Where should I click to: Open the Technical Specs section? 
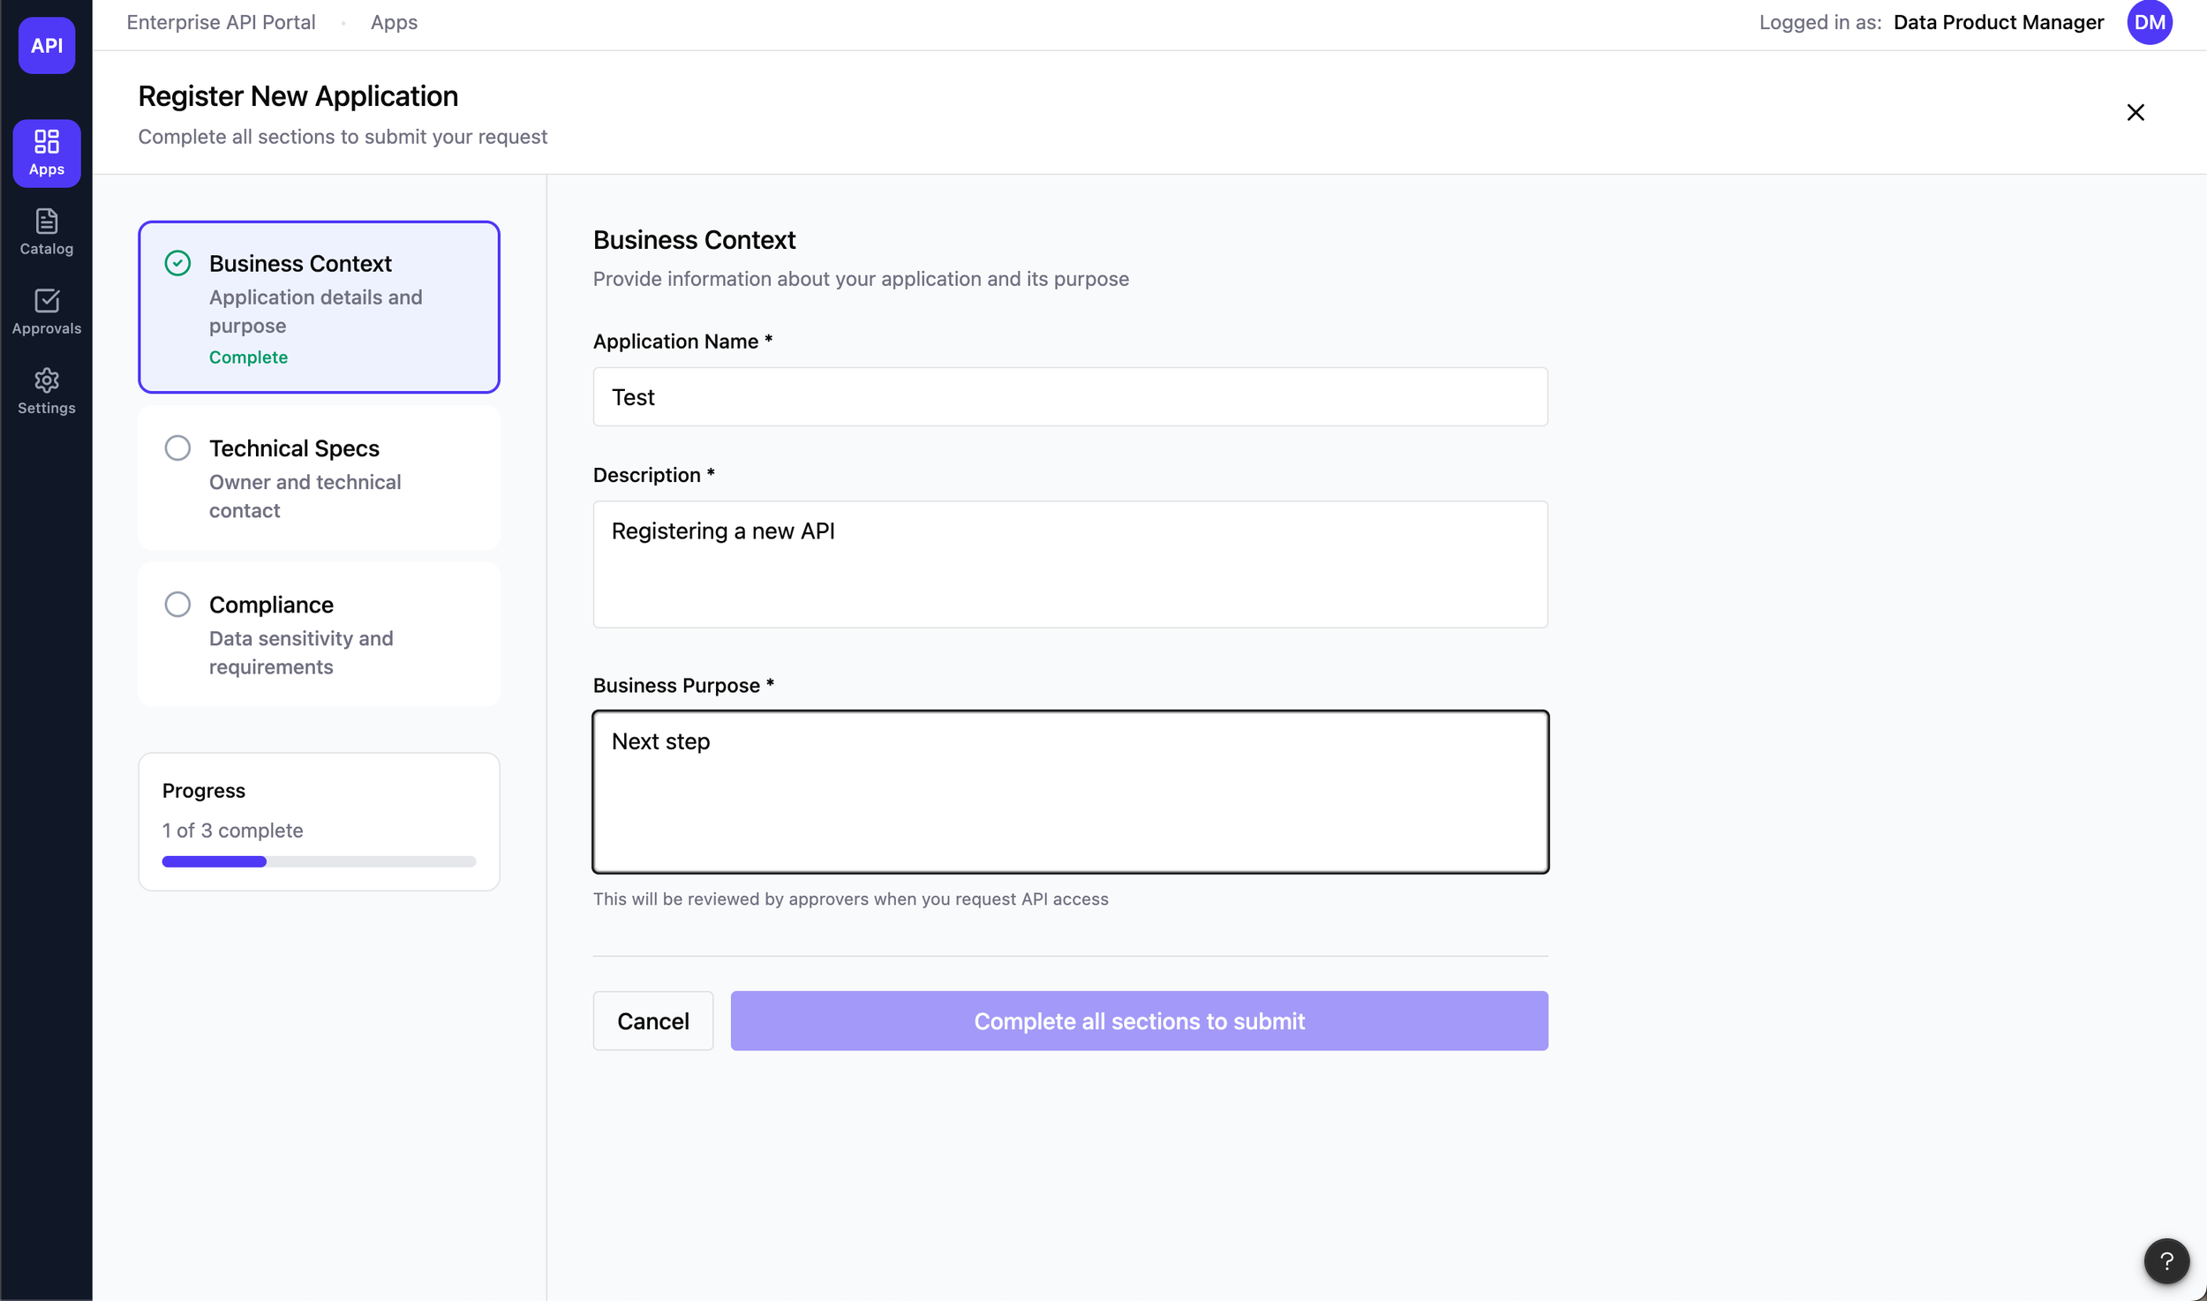[319, 478]
